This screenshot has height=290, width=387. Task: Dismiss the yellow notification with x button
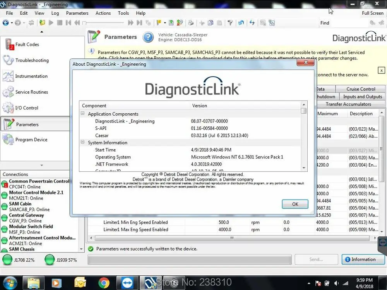point(381,70)
